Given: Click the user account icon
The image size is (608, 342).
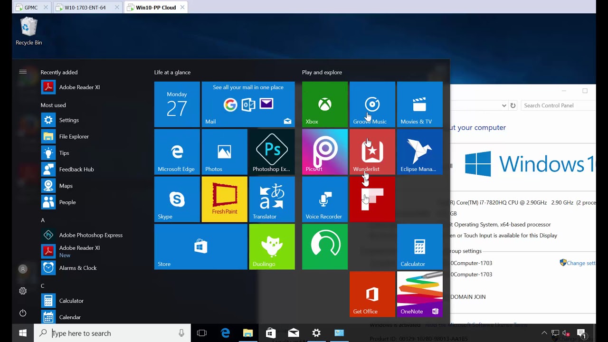Looking at the screenshot, I should tap(23, 269).
